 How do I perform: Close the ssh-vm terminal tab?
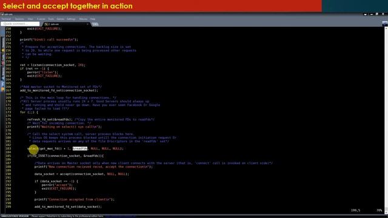point(87,24)
